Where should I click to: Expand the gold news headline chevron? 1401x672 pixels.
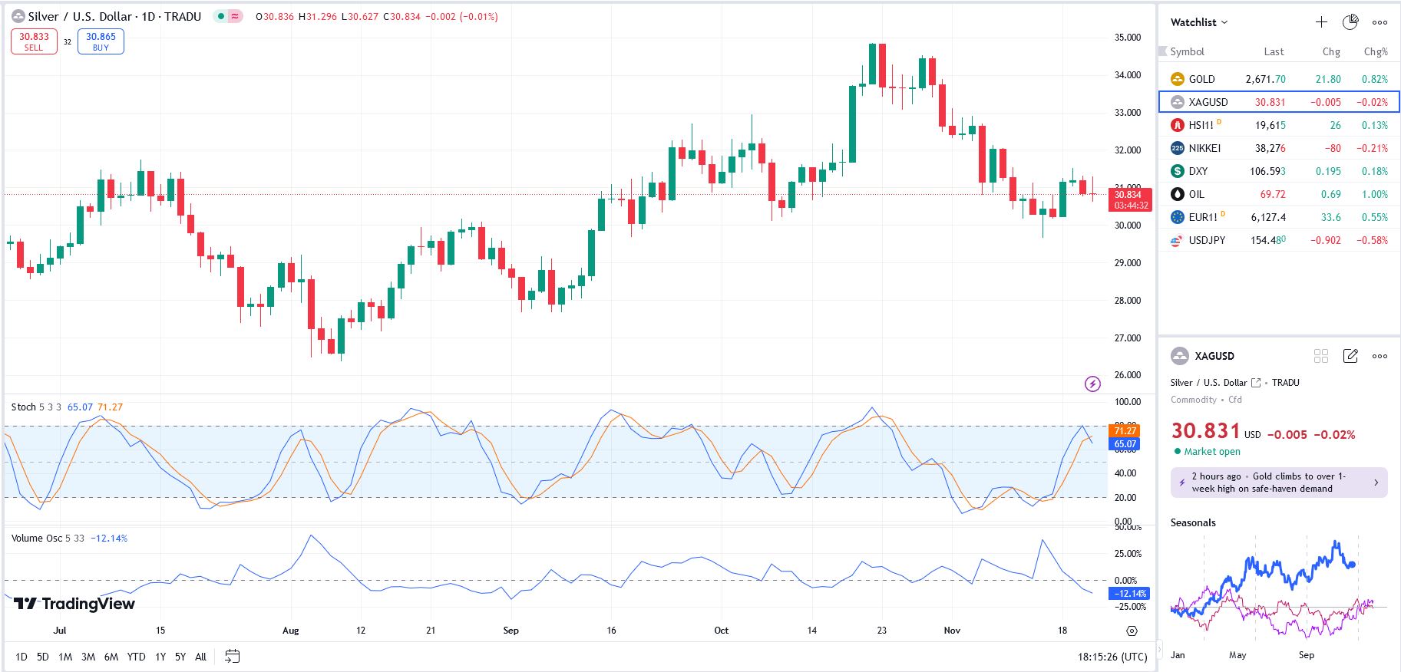point(1376,483)
